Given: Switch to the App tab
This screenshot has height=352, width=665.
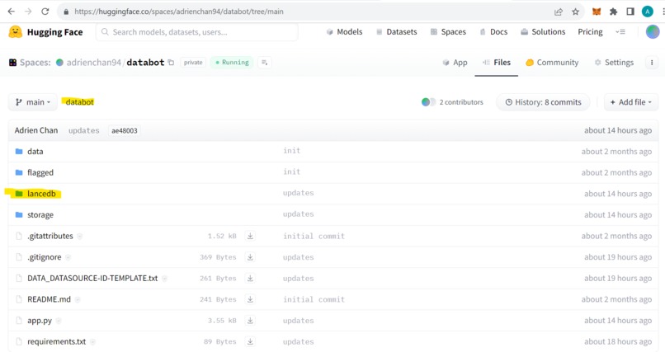Looking at the screenshot, I should [x=455, y=63].
